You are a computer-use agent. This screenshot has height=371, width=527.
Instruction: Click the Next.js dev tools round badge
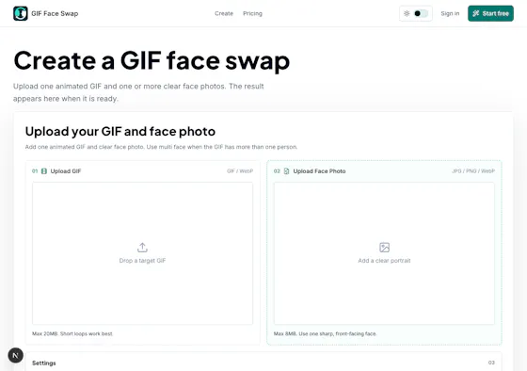click(15, 355)
